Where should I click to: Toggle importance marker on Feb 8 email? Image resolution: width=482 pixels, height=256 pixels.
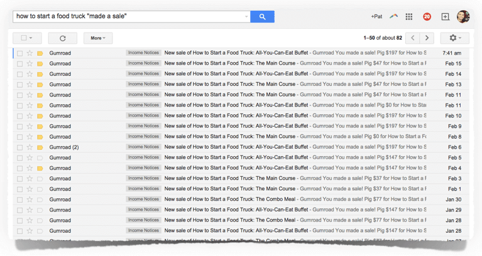(40, 137)
